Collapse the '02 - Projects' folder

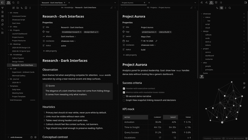[x=8, y=30]
